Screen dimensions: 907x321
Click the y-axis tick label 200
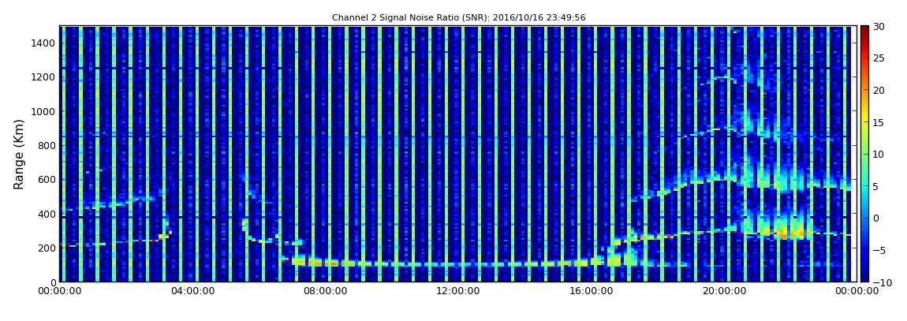tap(47, 248)
